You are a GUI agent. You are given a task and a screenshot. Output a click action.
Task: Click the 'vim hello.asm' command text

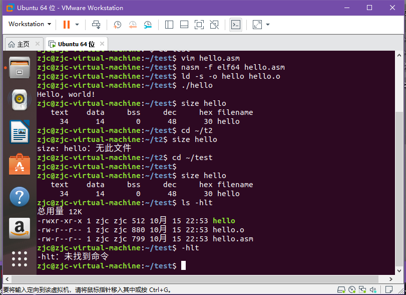coord(210,58)
